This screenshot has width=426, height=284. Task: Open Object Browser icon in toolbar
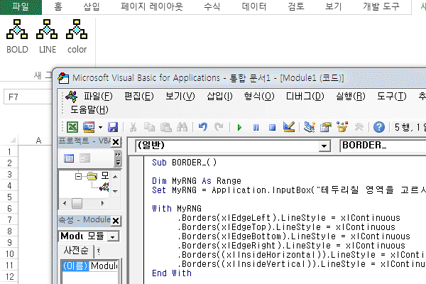(342, 127)
